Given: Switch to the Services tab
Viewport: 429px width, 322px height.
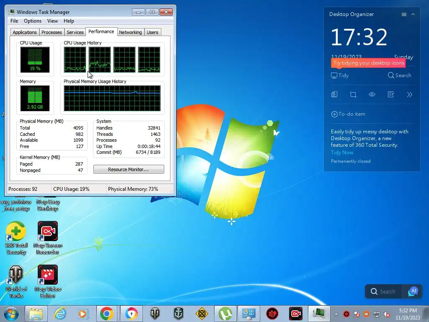Looking at the screenshot, I should click(x=75, y=32).
